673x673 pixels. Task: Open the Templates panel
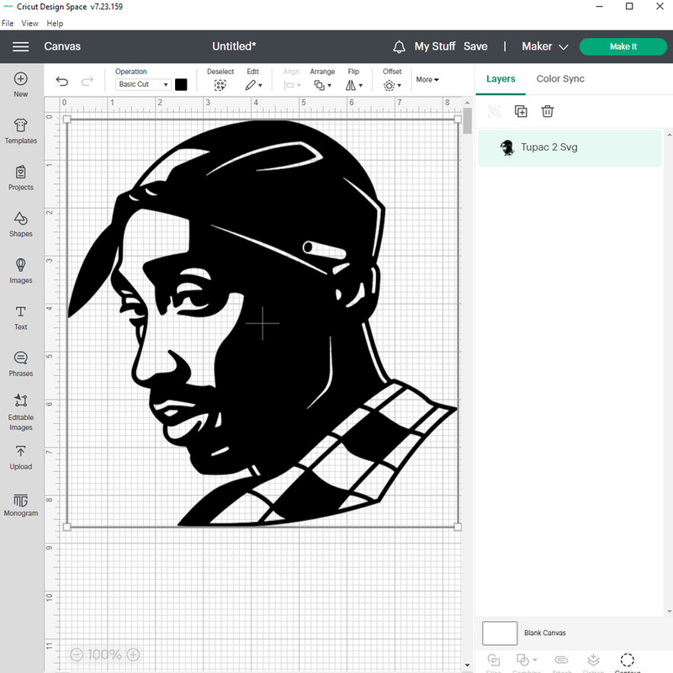(x=21, y=130)
